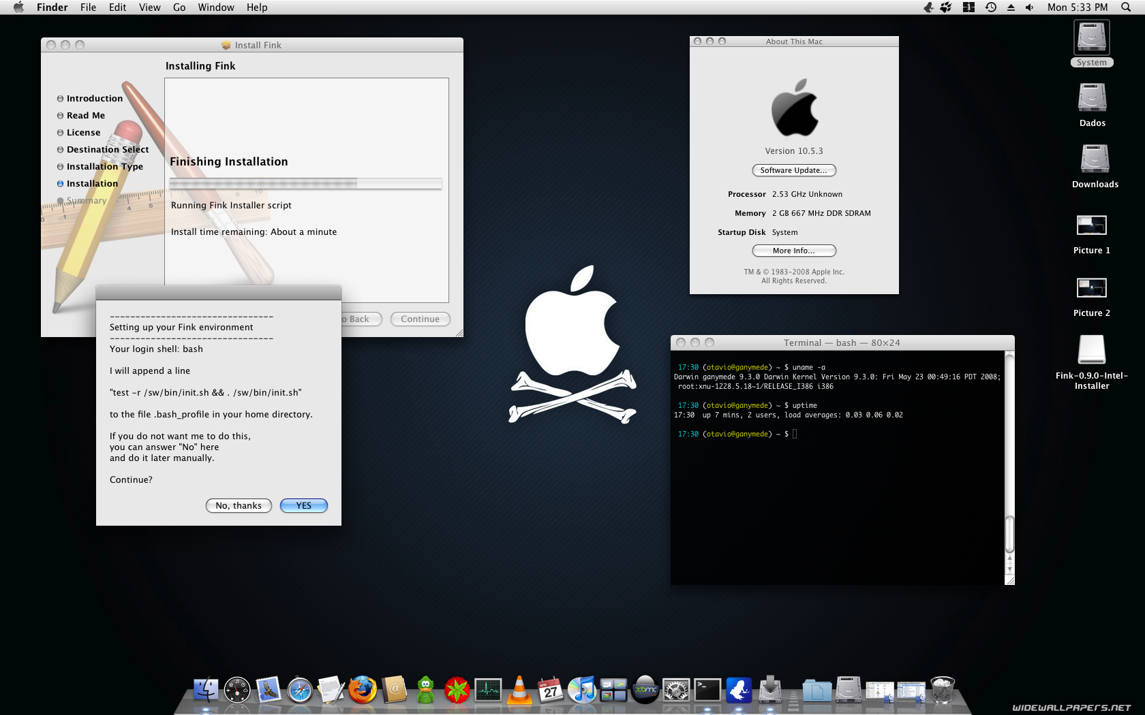Launch Firefox from the Dock

click(x=363, y=690)
